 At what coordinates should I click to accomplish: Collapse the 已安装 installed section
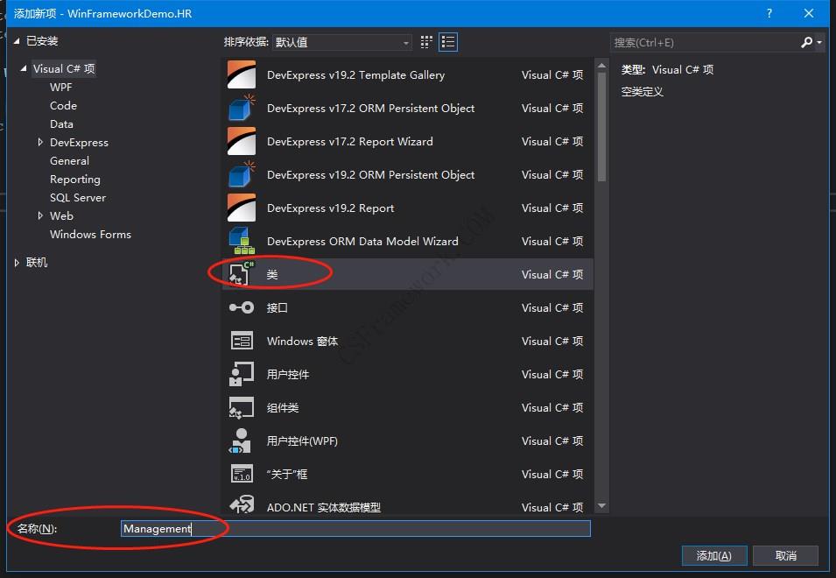click(x=18, y=41)
